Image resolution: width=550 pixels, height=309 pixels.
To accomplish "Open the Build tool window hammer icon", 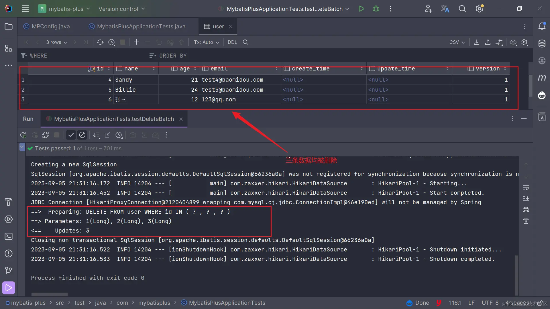I will click(9, 202).
